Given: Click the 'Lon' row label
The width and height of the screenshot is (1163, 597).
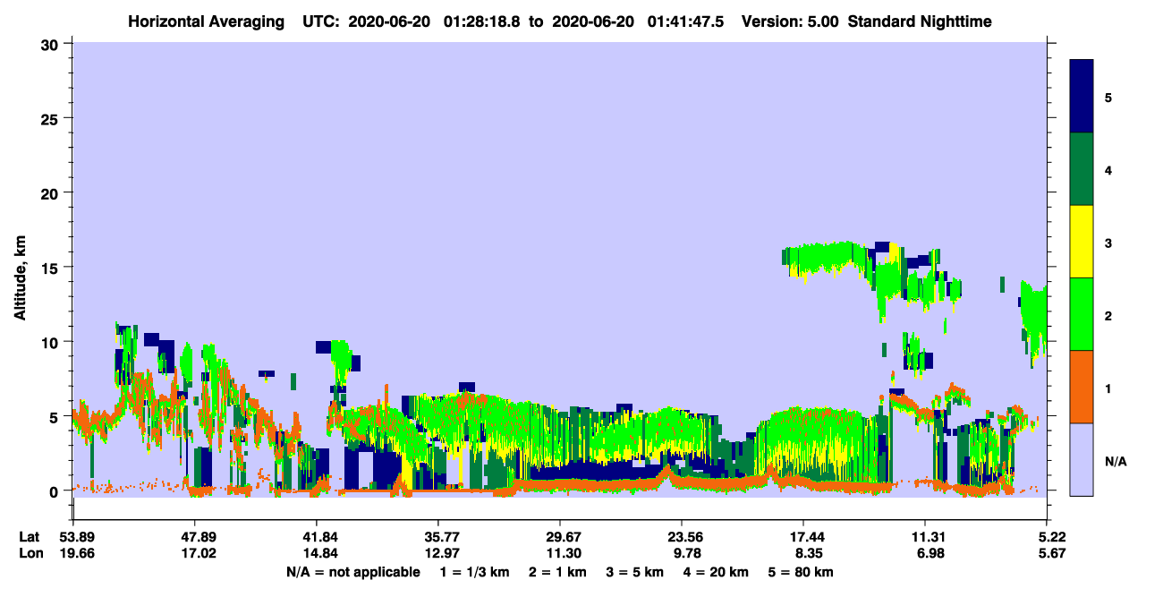Looking at the screenshot, I should (x=31, y=554).
